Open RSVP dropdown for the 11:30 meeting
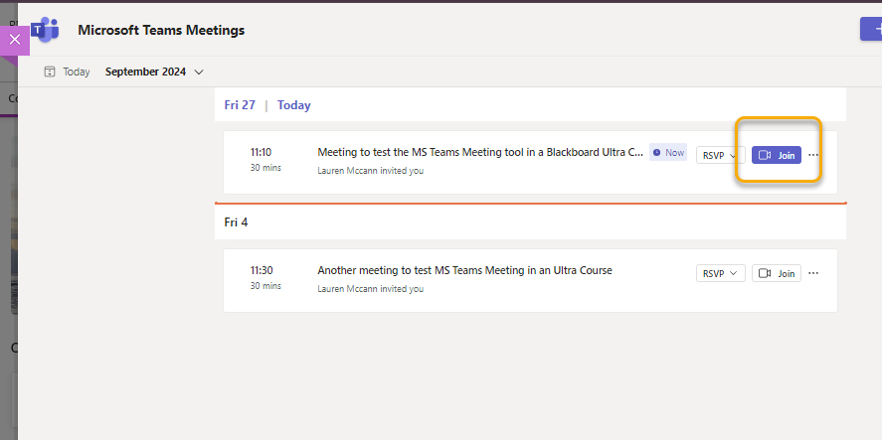This screenshot has width=882, height=440. 721,273
